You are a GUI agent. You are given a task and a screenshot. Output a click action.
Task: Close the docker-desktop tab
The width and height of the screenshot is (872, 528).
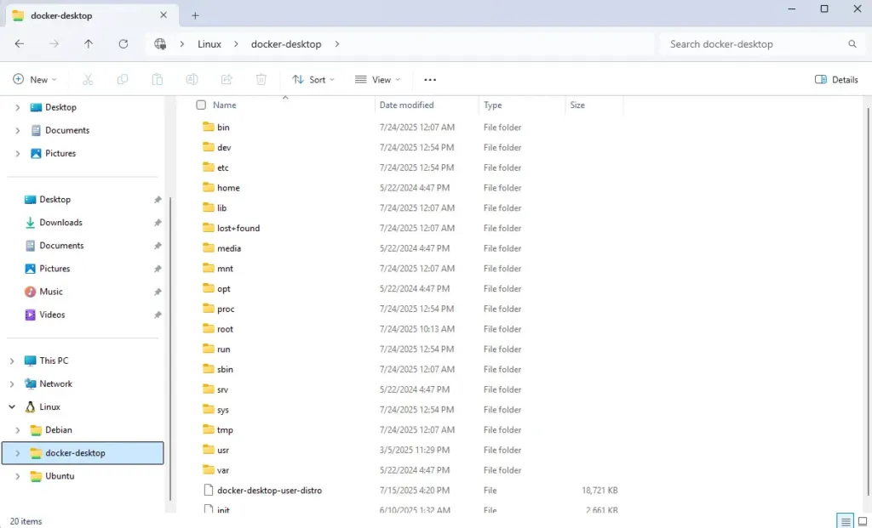point(163,15)
